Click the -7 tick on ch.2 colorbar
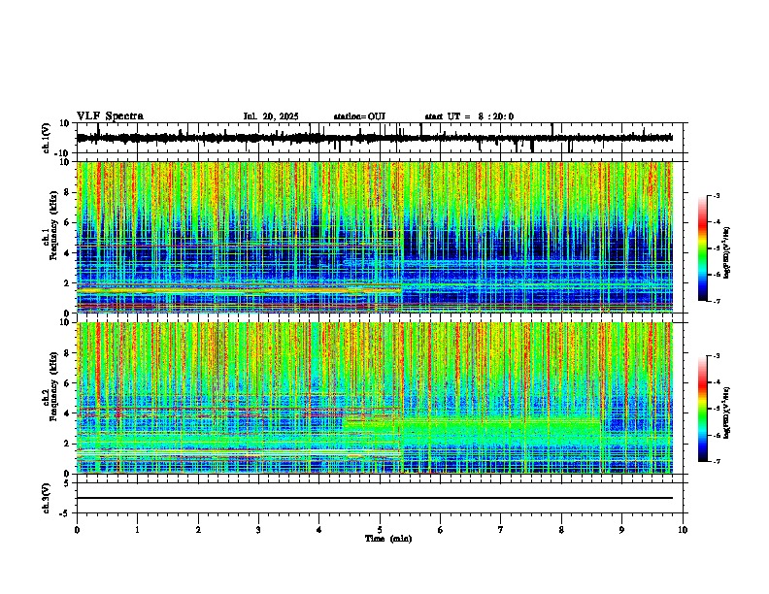The height and width of the screenshot is (594, 769). click(716, 461)
